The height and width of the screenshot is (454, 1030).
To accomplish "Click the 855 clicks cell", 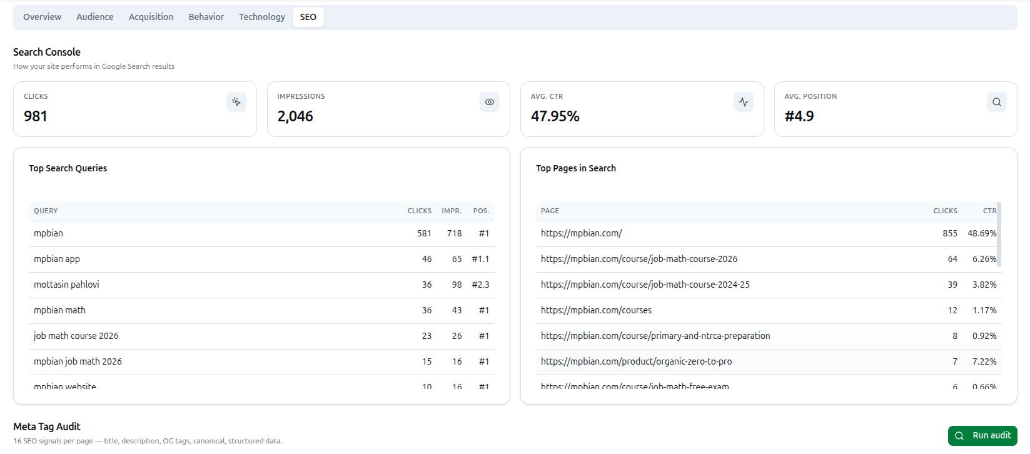I will [950, 233].
